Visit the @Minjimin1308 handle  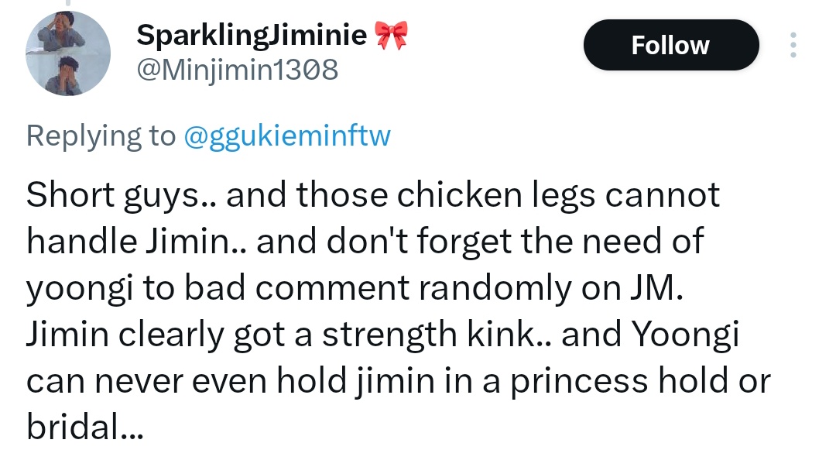pyautogui.click(x=238, y=70)
